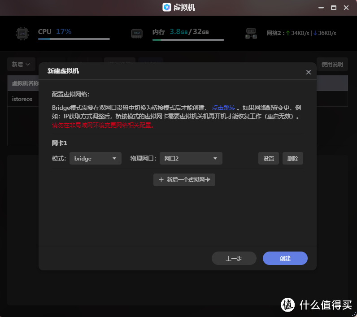Click the 17% CPU value
The height and width of the screenshot is (317, 357).
64,31
